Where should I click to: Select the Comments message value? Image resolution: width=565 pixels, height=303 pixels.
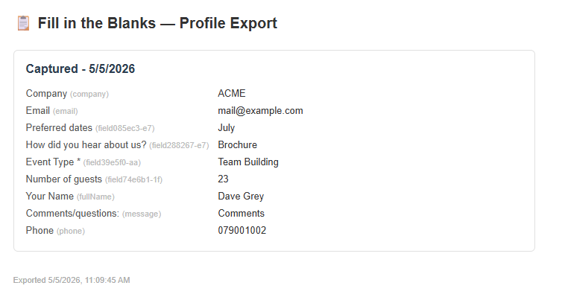(241, 213)
